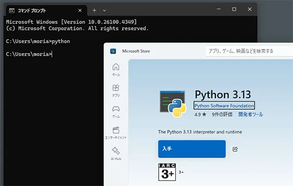Click the Python 3.13 title text
This screenshot has height=186, width=293.
(223, 94)
